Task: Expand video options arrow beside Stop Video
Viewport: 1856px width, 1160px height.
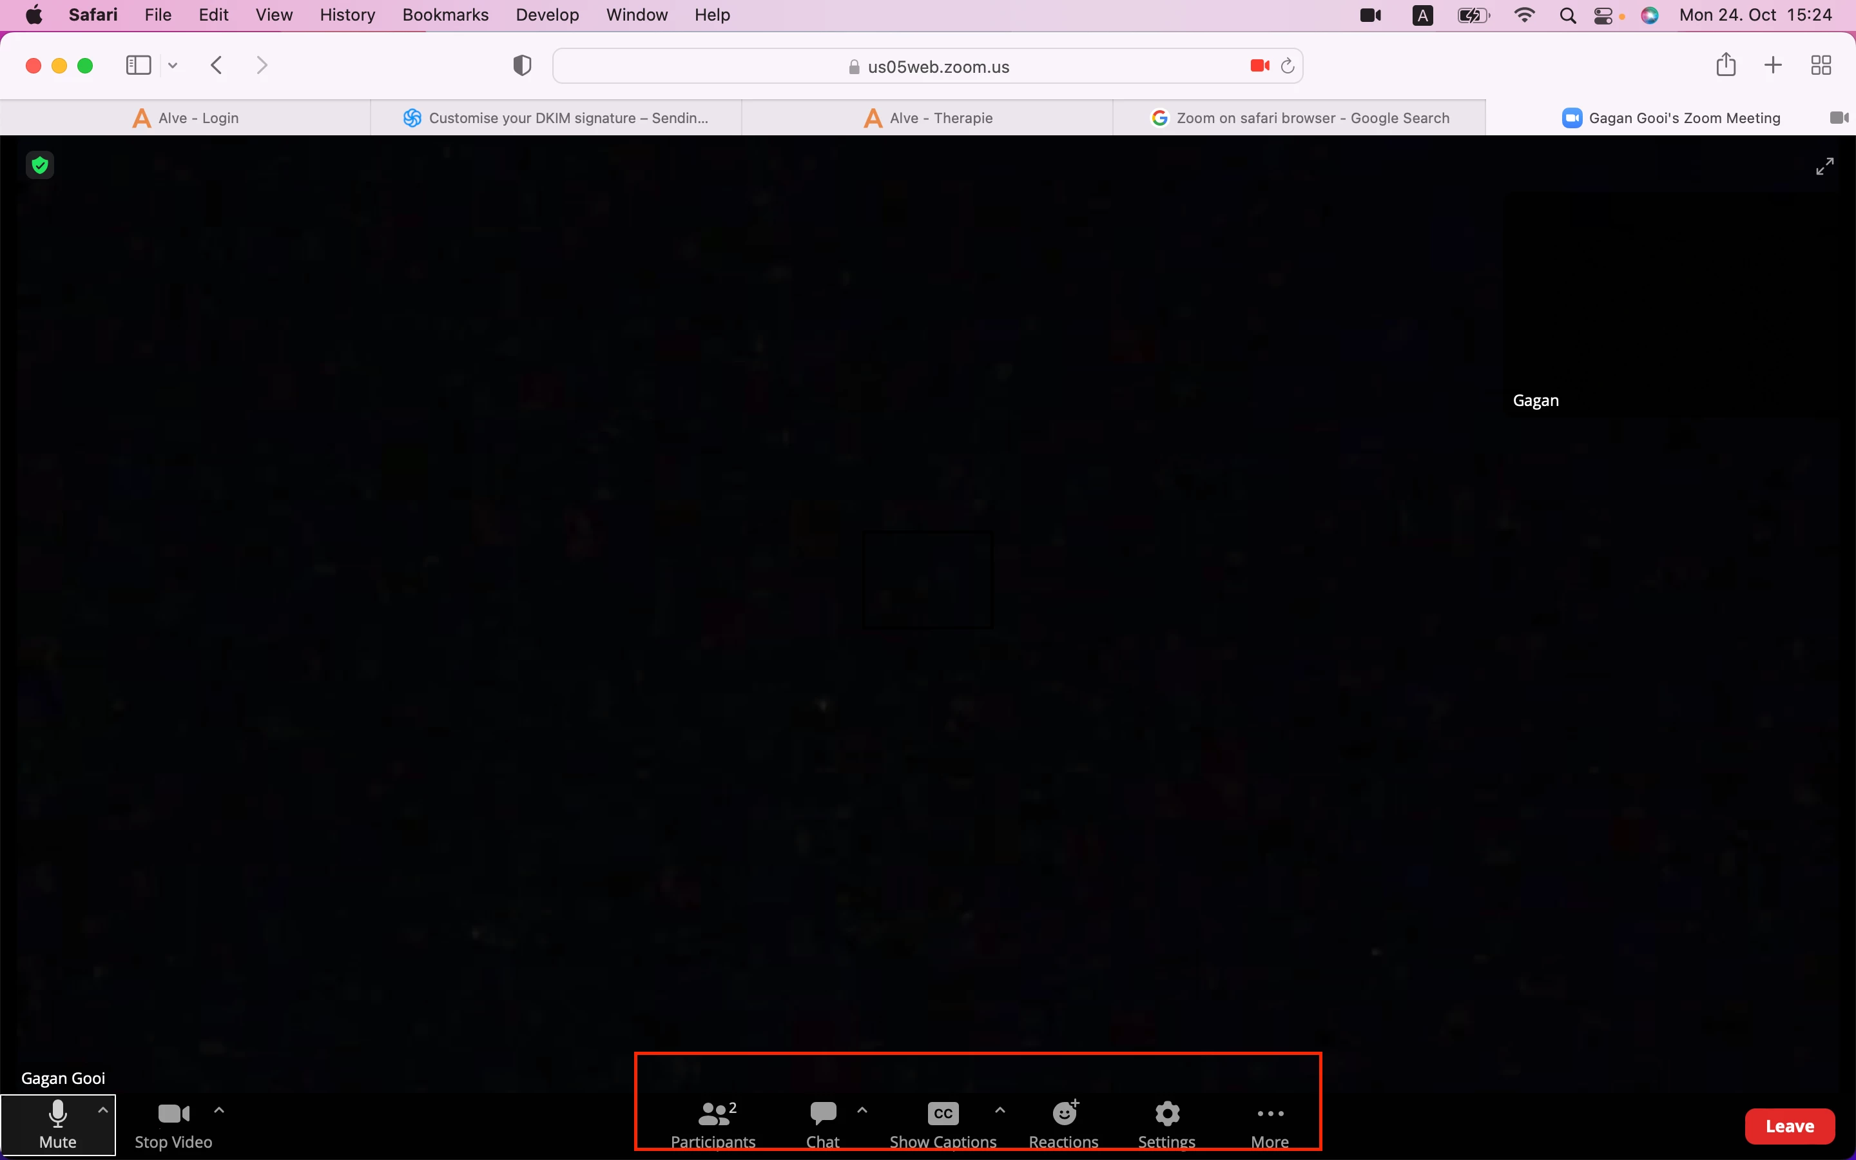Action: (219, 1110)
